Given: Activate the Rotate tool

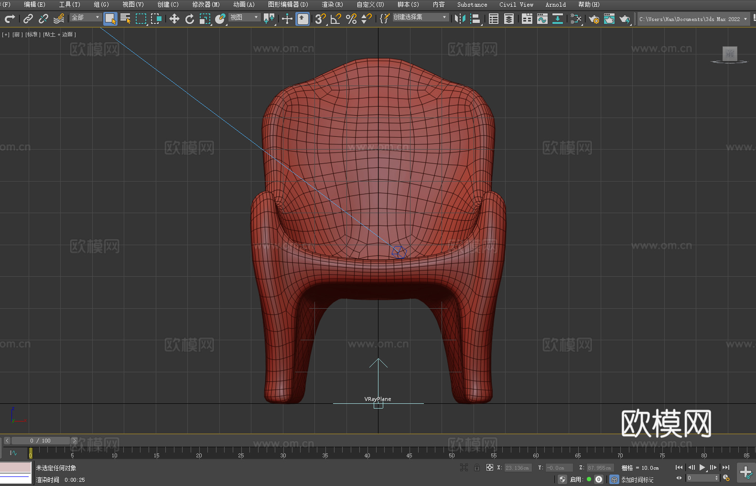Looking at the screenshot, I should click(190, 19).
